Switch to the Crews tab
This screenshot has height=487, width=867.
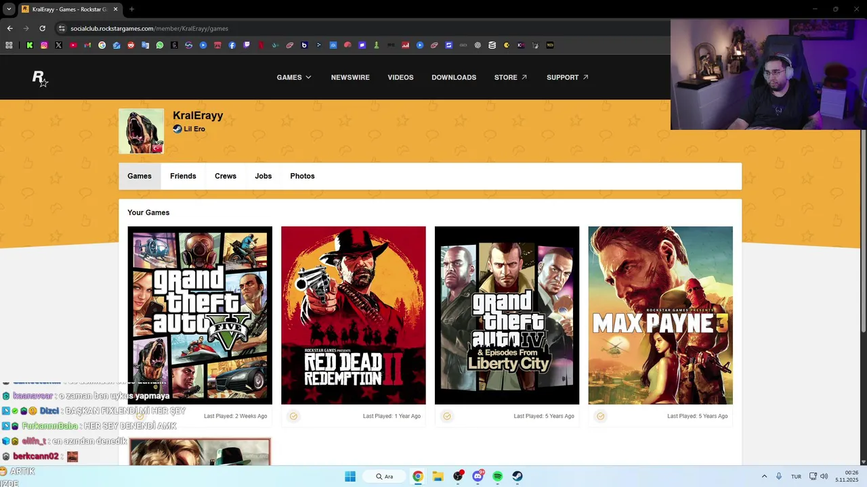click(x=226, y=176)
